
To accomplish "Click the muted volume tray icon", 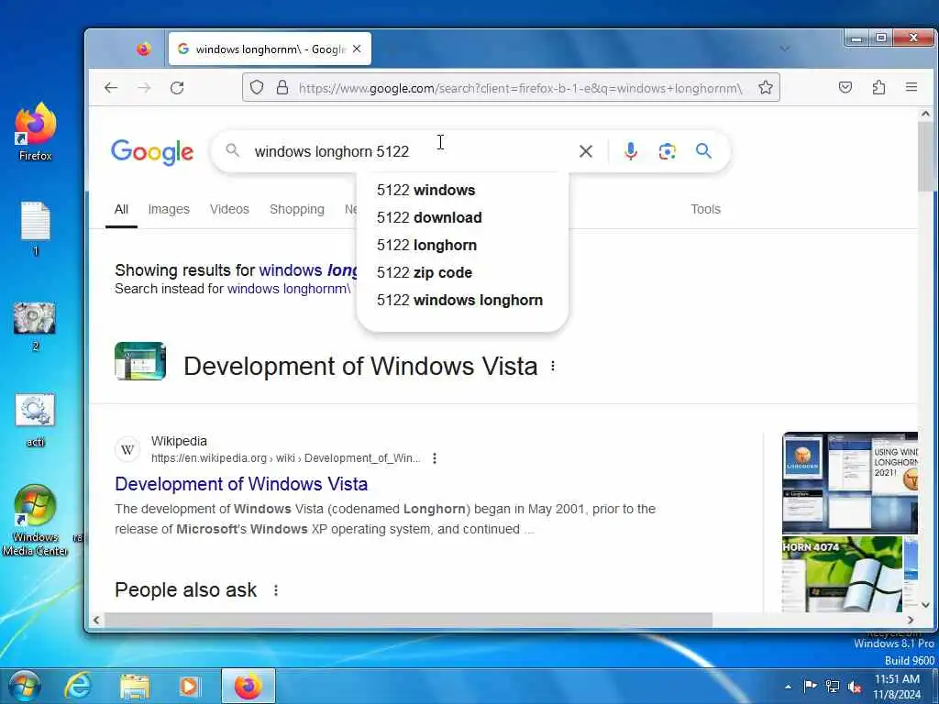I will click(856, 687).
